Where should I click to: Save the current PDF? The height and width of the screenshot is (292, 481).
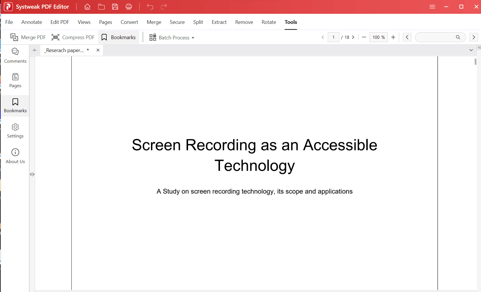[115, 7]
